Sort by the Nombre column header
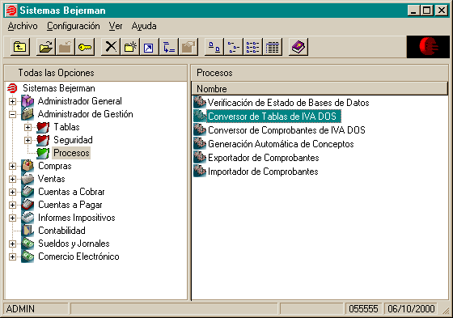The image size is (453, 318). [320, 89]
